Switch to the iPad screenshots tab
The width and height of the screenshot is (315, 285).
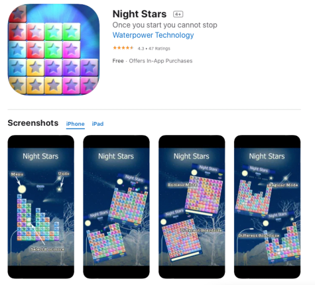[97, 124]
